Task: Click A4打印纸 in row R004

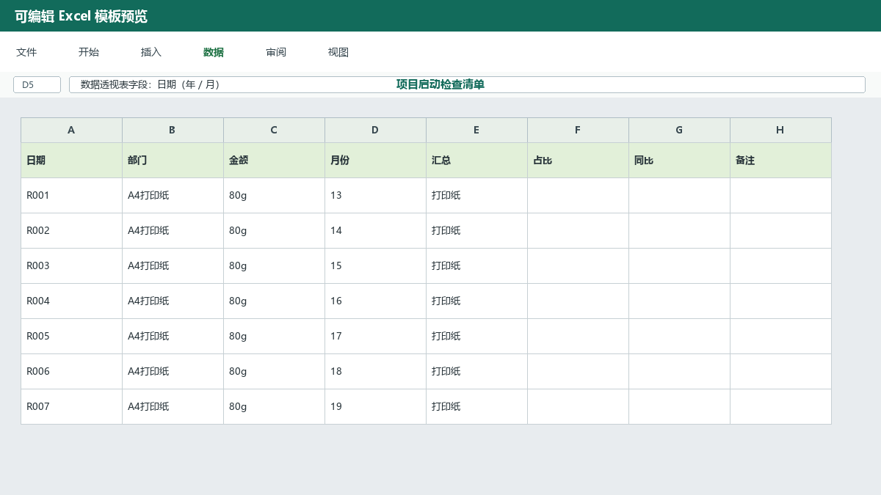Action: (x=173, y=301)
